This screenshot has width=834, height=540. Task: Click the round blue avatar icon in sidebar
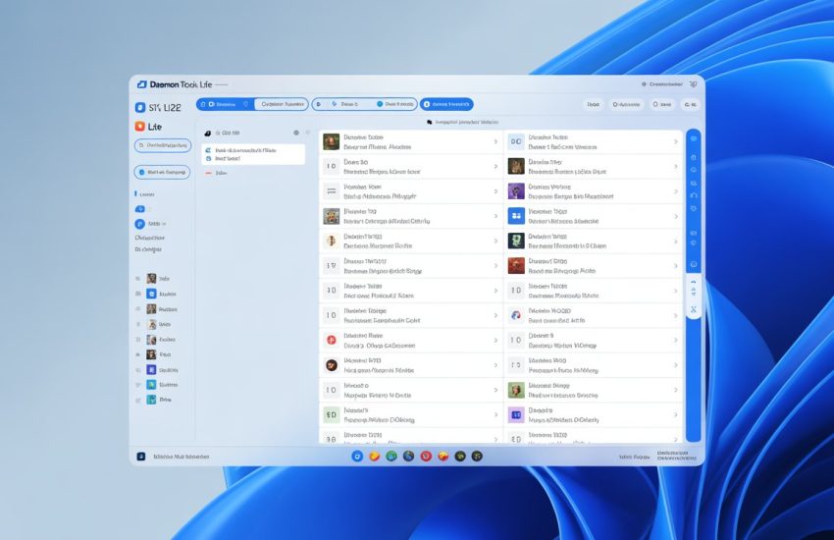139,224
